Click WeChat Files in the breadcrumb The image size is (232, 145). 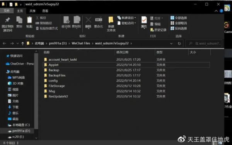[81, 43]
